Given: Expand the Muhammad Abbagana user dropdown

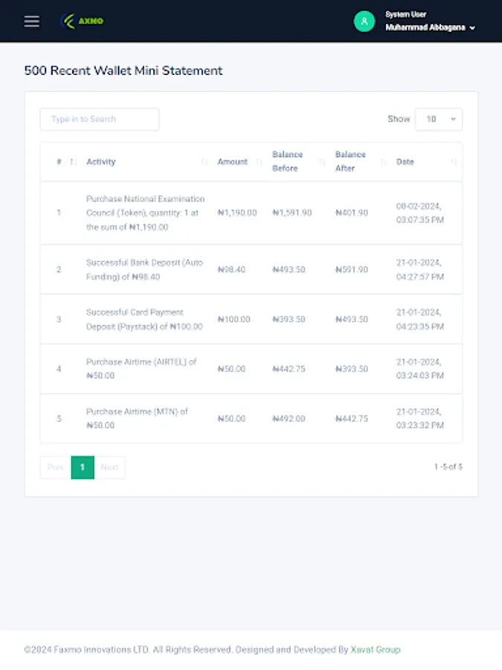Looking at the screenshot, I should pyautogui.click(x=430, y=28).
